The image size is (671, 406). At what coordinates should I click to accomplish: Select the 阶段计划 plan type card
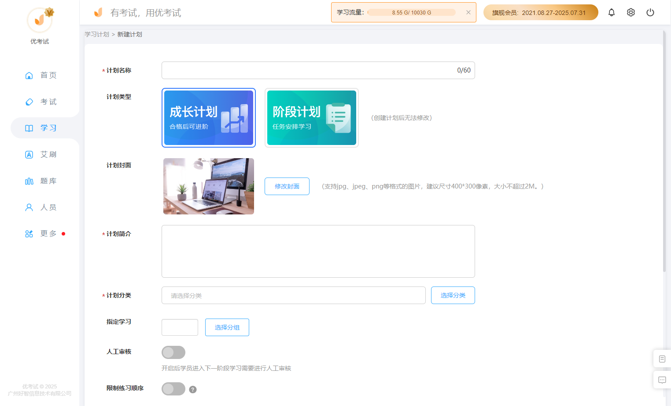(x=312, y=118)
